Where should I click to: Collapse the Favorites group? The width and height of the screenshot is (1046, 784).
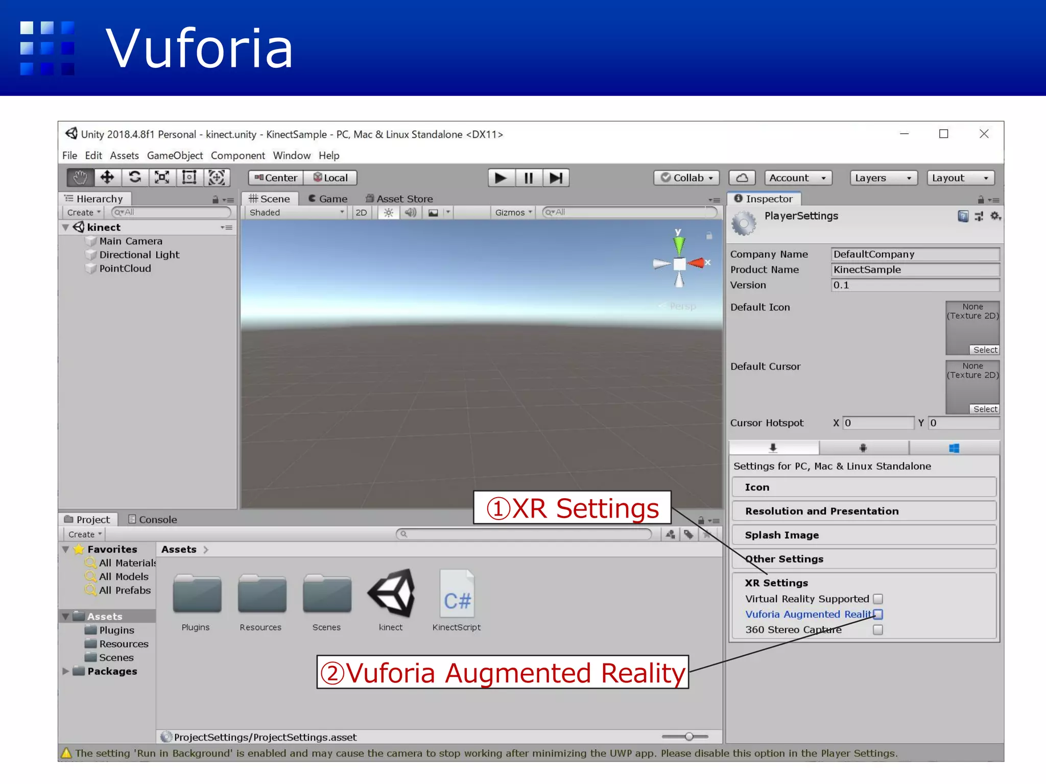pos(66,550)
